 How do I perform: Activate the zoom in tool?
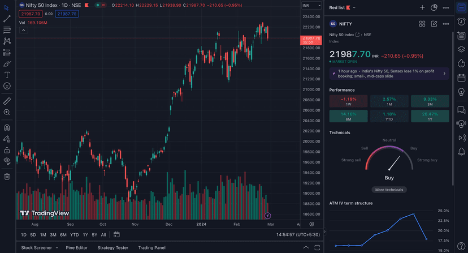tap(7, 112)
